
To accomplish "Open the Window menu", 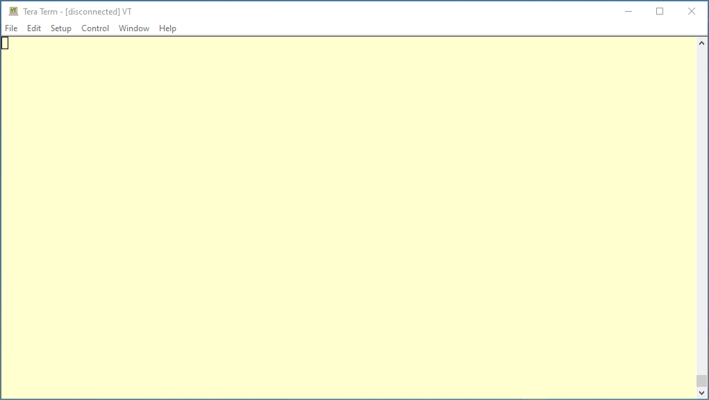I will coord(134,28).
